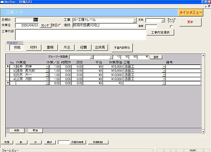Switch to the 外注 outsourcing tab
Image resolution: width=211 pixels, height=152 pixels.
[x=67, y=47]
